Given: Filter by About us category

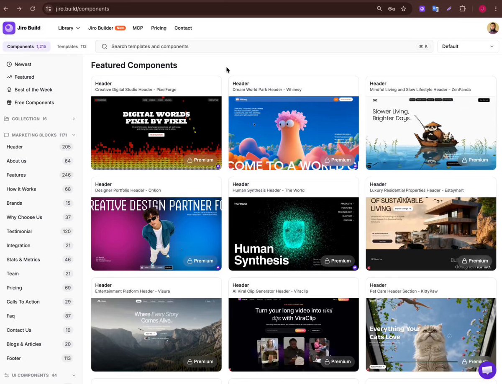Looking at the screenshot, I should pyautogui.click(x=40, y=161).
